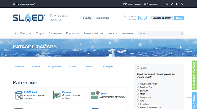Open the VK social icon
197x109 pixels.
177,4
